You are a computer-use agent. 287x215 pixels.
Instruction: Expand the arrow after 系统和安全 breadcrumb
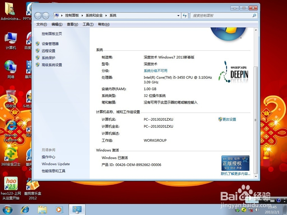pyautogui.click(x=106, y=15)
